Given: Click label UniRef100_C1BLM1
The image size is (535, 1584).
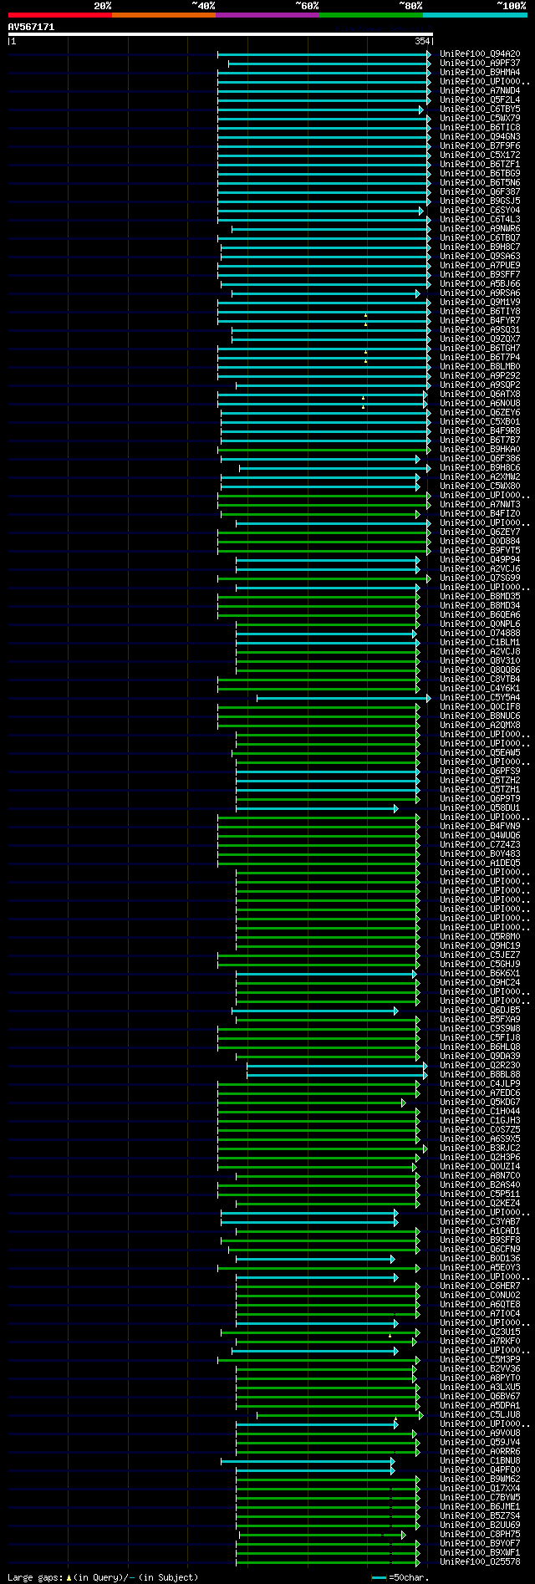Looking at the screenshot, I should pos(480,642).
